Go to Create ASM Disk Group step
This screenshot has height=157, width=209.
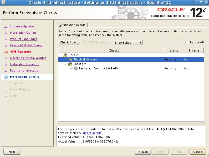[x=26, y=45]
